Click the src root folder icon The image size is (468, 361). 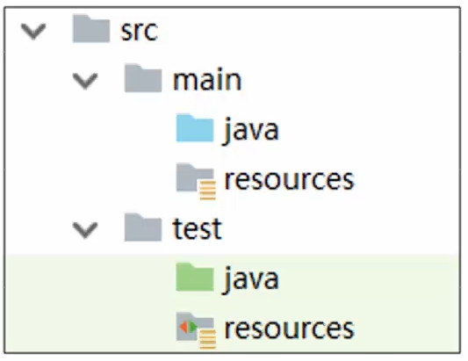91,29
